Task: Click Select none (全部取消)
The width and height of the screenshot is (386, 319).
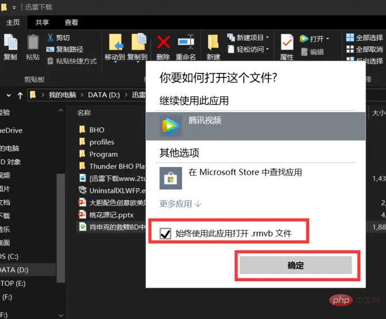Action: point(364,49)
